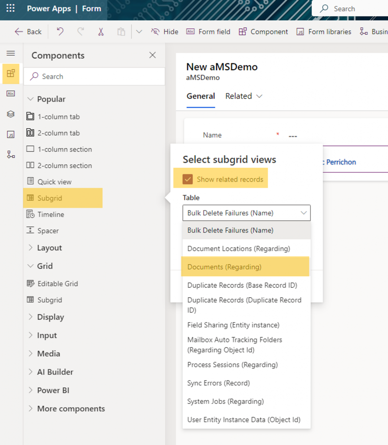Open the Related tab dropdown

[244, 96]
